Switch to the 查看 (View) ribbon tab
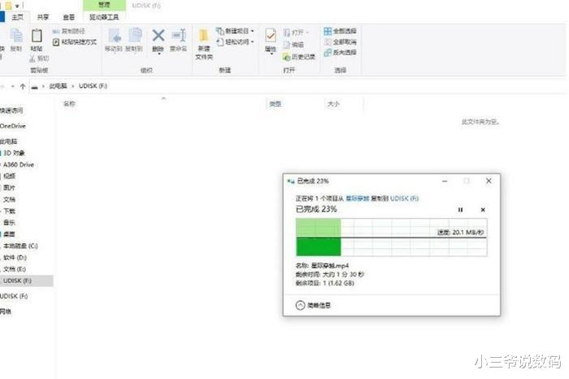This screenshot has width=569, height=379. click(68, 17)
